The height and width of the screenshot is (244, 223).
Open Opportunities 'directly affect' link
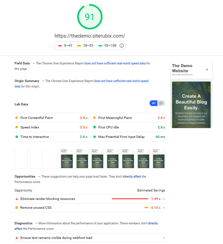coord(132,177)
